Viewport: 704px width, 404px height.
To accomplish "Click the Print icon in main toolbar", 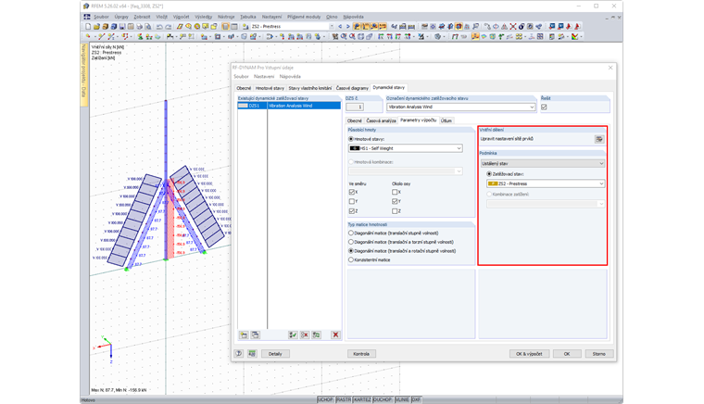I will pyautogui.click(x=139, y=27).
